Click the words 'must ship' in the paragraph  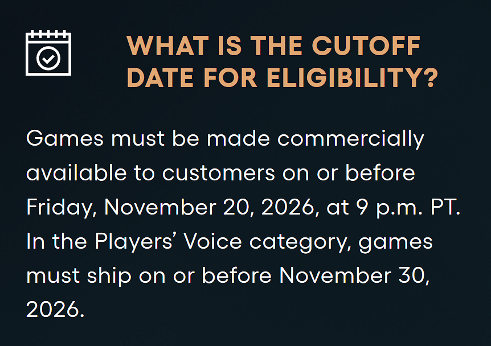79,277
